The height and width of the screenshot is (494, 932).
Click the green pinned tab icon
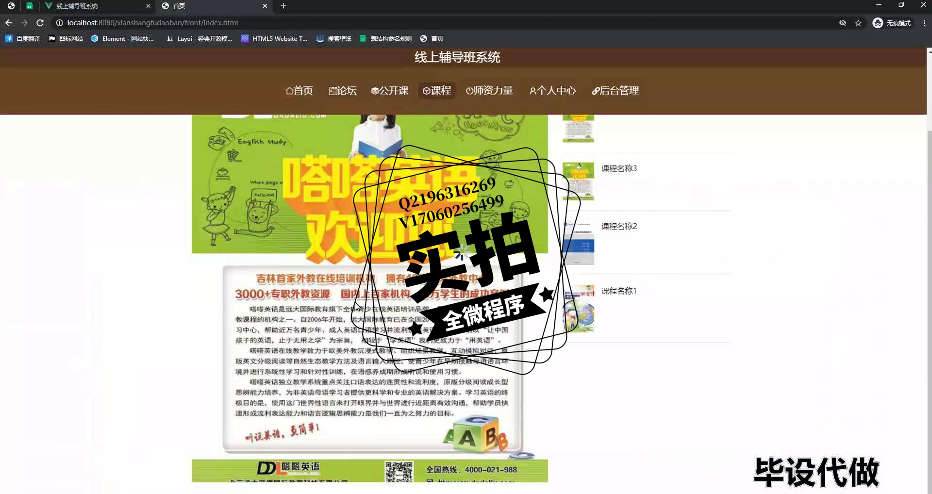tap(30, 6)
